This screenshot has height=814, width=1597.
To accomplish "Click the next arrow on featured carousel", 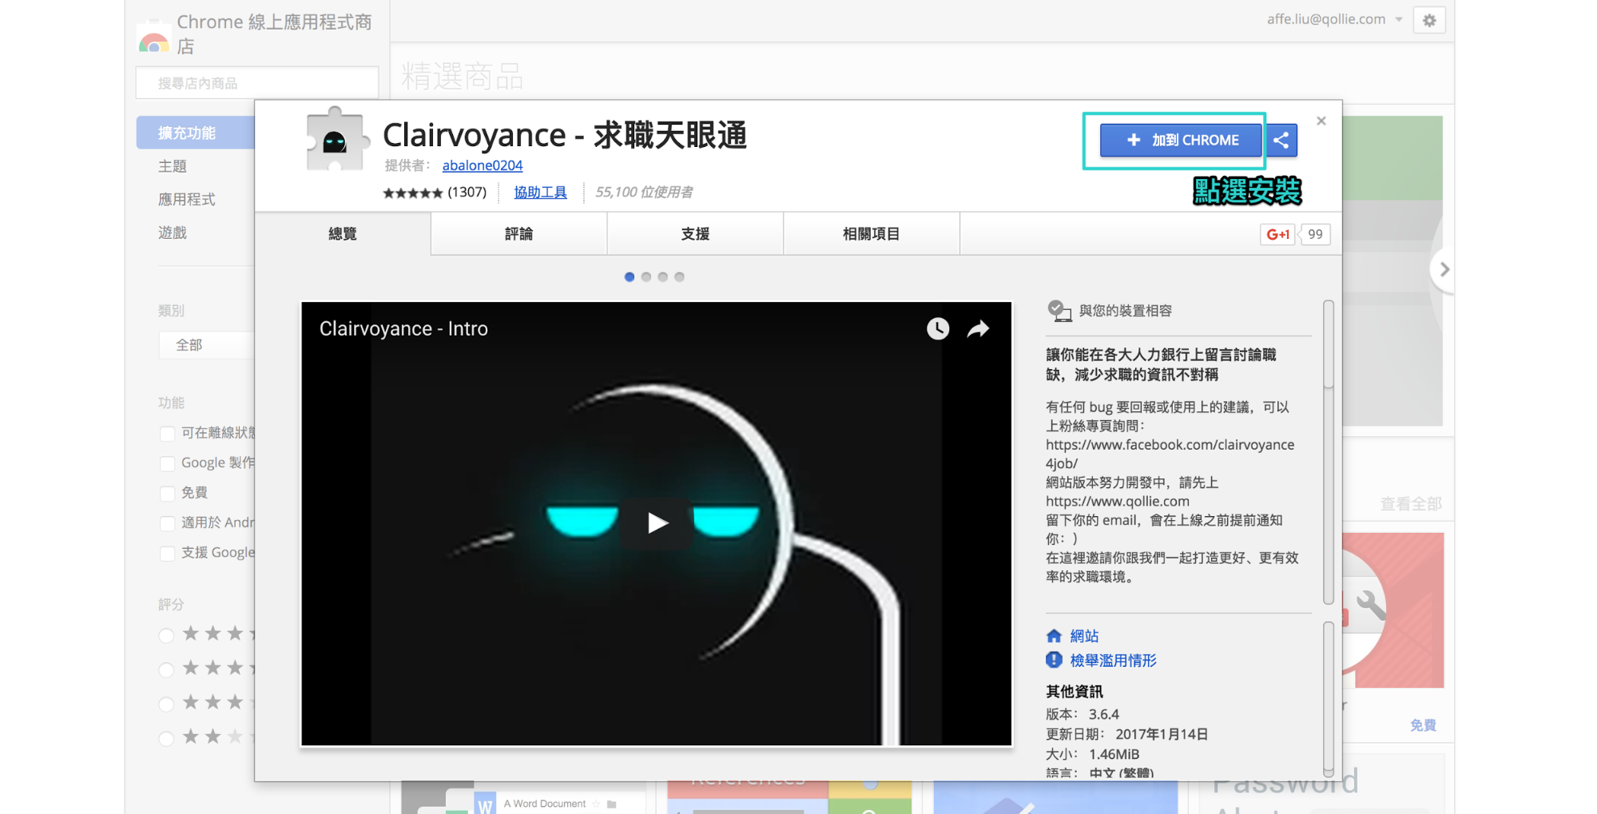I will [x=1443, y=270].
